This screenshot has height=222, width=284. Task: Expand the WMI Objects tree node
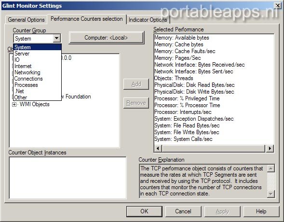click(14, 104)
